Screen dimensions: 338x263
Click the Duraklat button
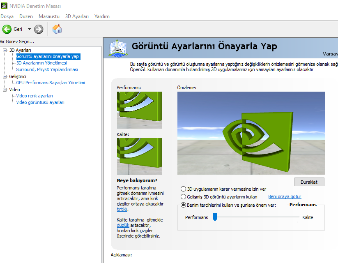309,182
